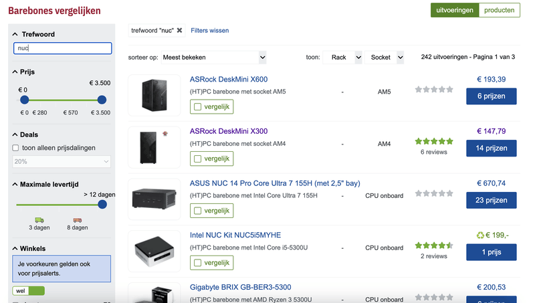The height and width of the screenshot is (303, 535).
Task: Tick vergelijk checkbox for ASRock DeskMini X600
Action: pos(197,106)
